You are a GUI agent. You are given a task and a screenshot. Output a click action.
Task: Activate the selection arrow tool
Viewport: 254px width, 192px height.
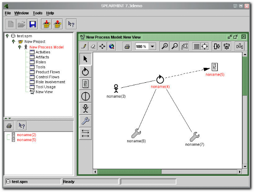[85, 59]
